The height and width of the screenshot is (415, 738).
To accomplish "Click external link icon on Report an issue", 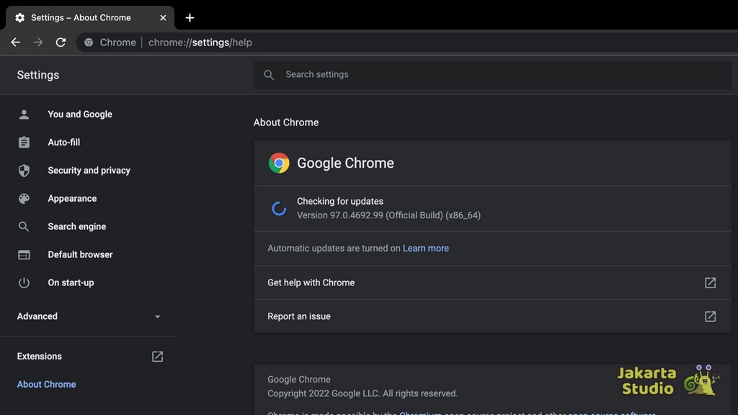I will [x=710, y=317].
